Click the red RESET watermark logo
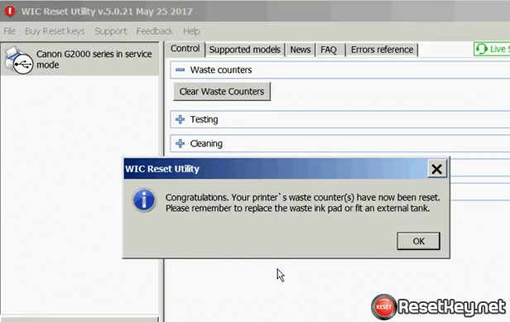This screenshot has width=510, height=322. pyautogui.click(x=384, y=307)
